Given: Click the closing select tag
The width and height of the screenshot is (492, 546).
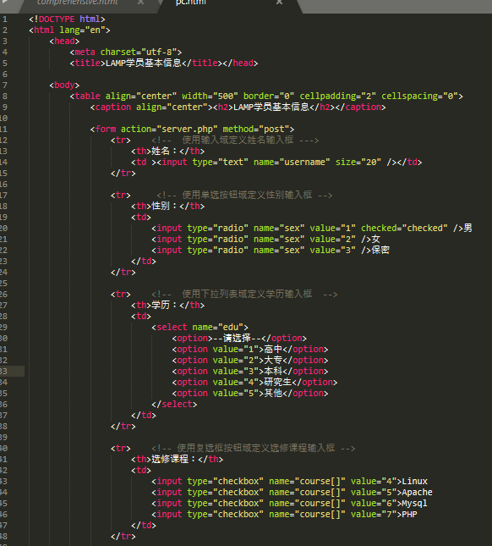Looking at the screenshot, I should [x=174, y=405].
